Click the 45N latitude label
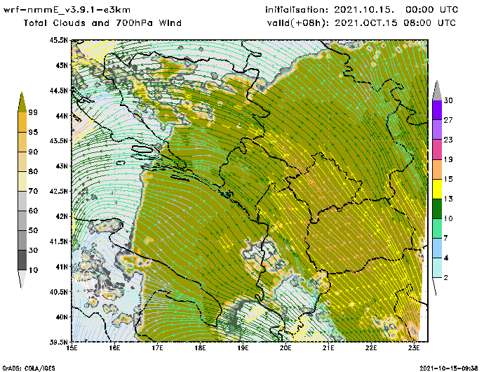The image size is (491, 372). (62, 65)
